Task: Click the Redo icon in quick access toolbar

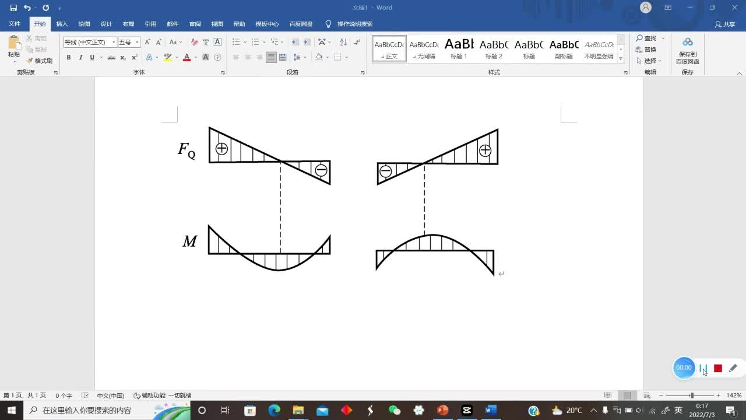Action: (46, 8)
